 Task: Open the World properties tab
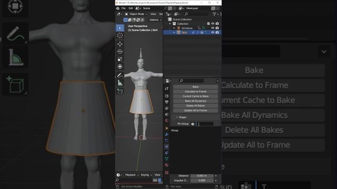point(166,121)
